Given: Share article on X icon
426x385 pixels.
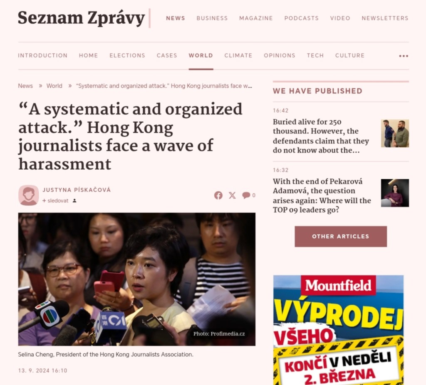Looking at the screenshot, I should point(232,195).
